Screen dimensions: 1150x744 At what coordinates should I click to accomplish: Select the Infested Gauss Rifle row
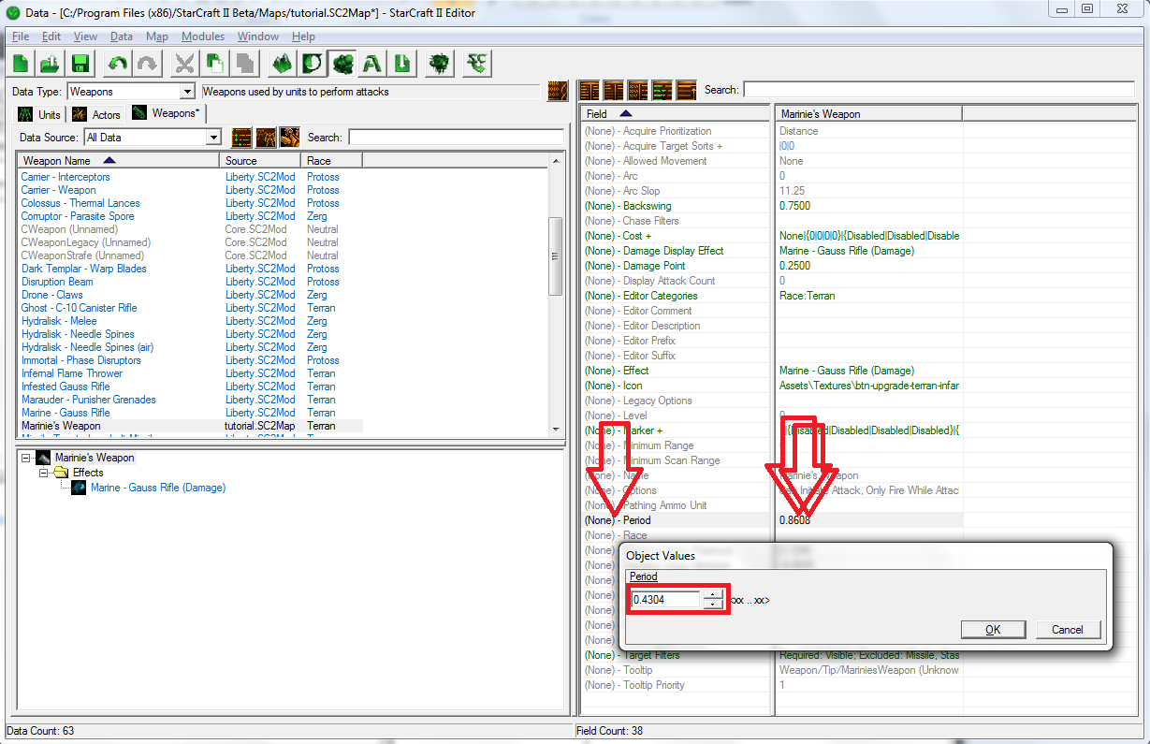66,387
